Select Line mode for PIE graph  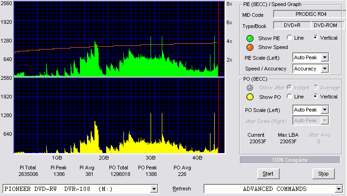pyautogui.click(x=289, y=37)
